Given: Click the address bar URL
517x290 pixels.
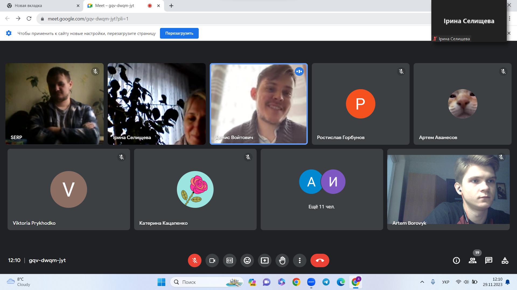Looking at the screenshot, I should click(88, 19).
